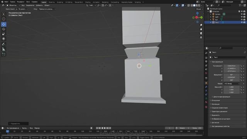The width and height of the screenshot is (247, 139).
Task: Select the Annotate tool
Action: point(3,44)
